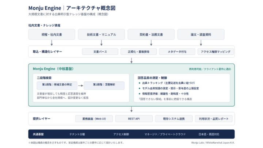263x148 pixels.
Task: Click the 提供レイヤー label
Action: coord(42,119)
